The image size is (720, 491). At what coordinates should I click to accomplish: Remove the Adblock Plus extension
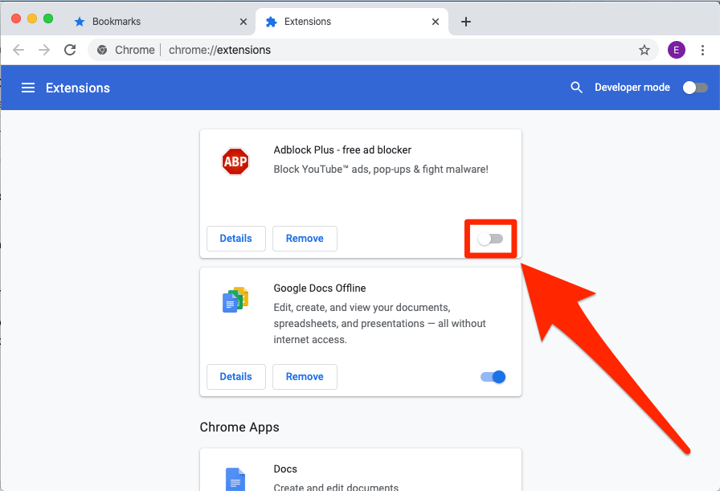[x=305, y=239]
